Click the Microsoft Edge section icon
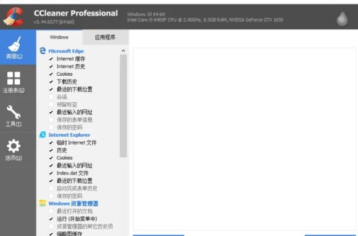This screenshot has width=358, height=236. [42, 51]
